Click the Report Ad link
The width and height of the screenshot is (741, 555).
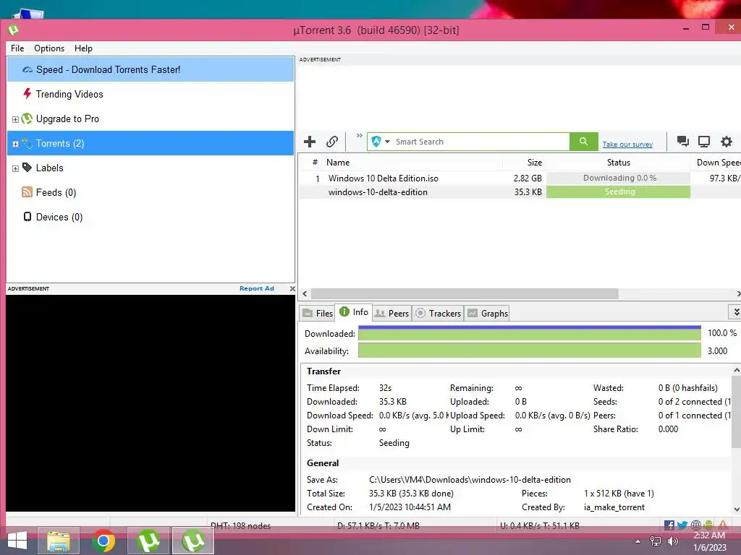pyautogui.click(x=257, y=288)
